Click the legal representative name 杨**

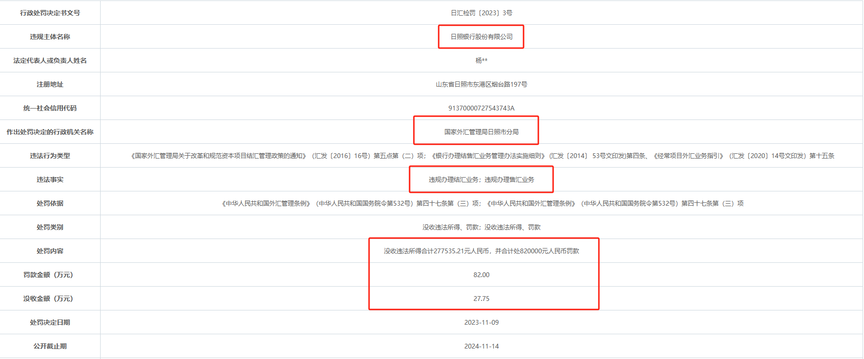pyautogui.click(x=481, y=60)
